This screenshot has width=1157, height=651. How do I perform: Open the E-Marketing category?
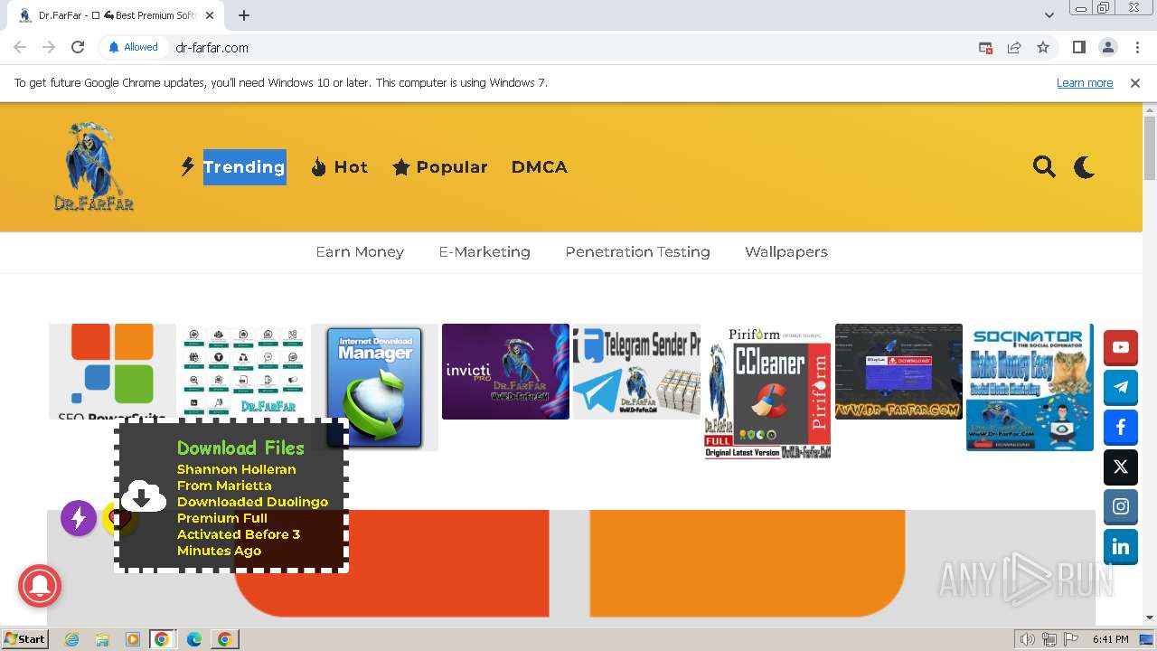click(484, 252)
